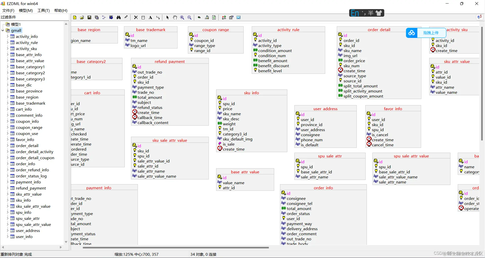
Task: Expand the user_info tree node
Action: [x=7, y=237]
